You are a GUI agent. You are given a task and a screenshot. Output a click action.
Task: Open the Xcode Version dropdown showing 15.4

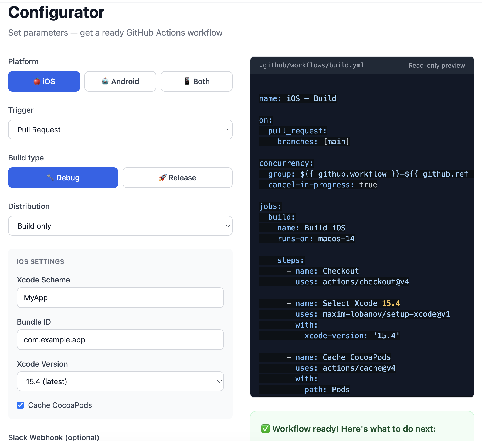click(120, 381)
